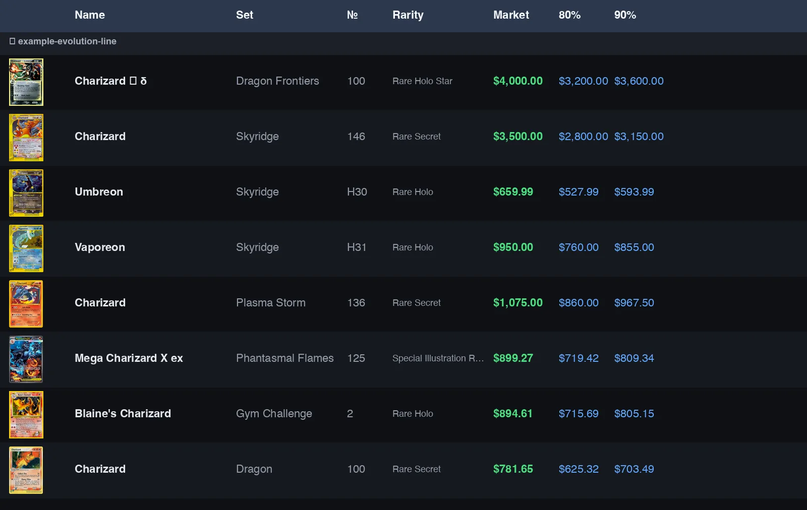807x510 pixels.
Task: Select the Vaporeon name cell
Action: 100,247
